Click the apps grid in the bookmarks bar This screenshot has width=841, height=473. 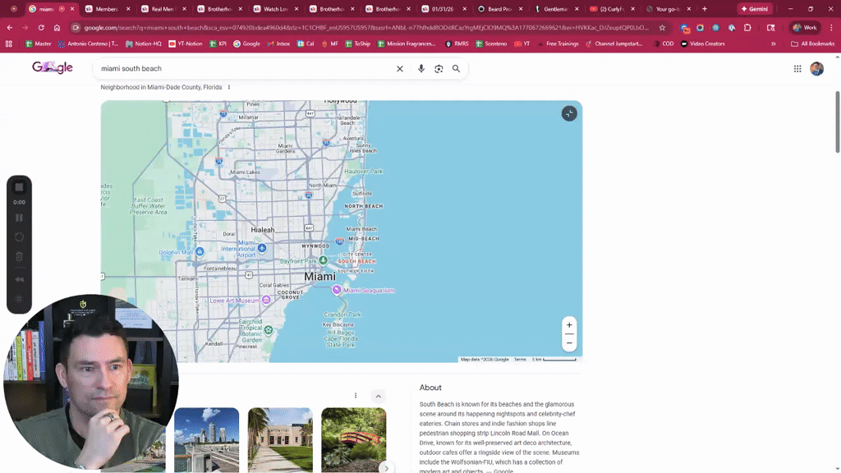coord(8,44)
